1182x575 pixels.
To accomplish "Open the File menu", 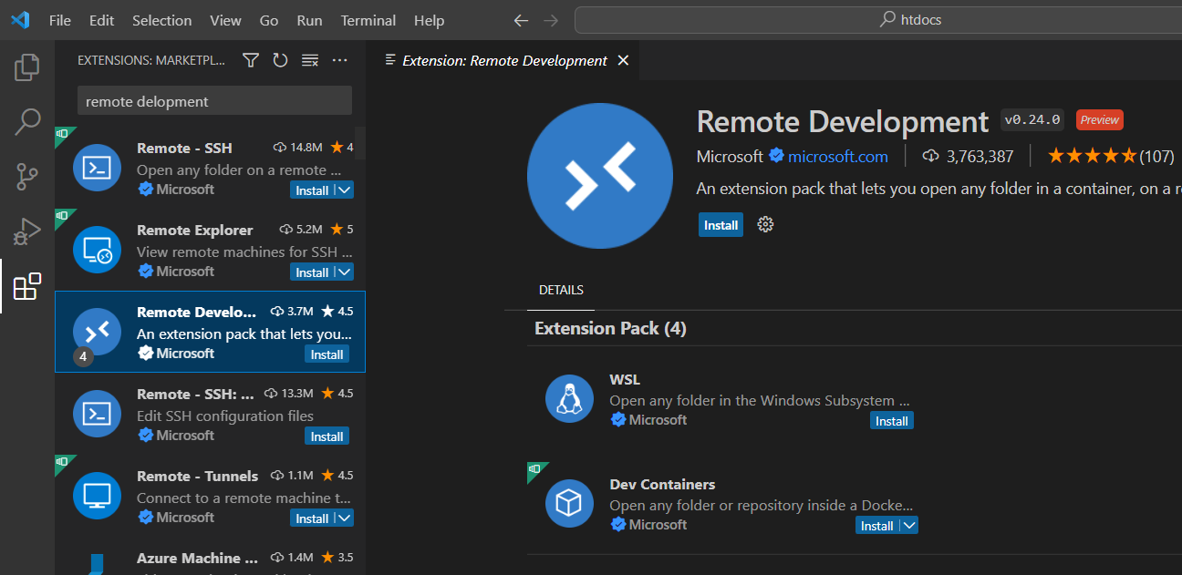I will 60,20.
